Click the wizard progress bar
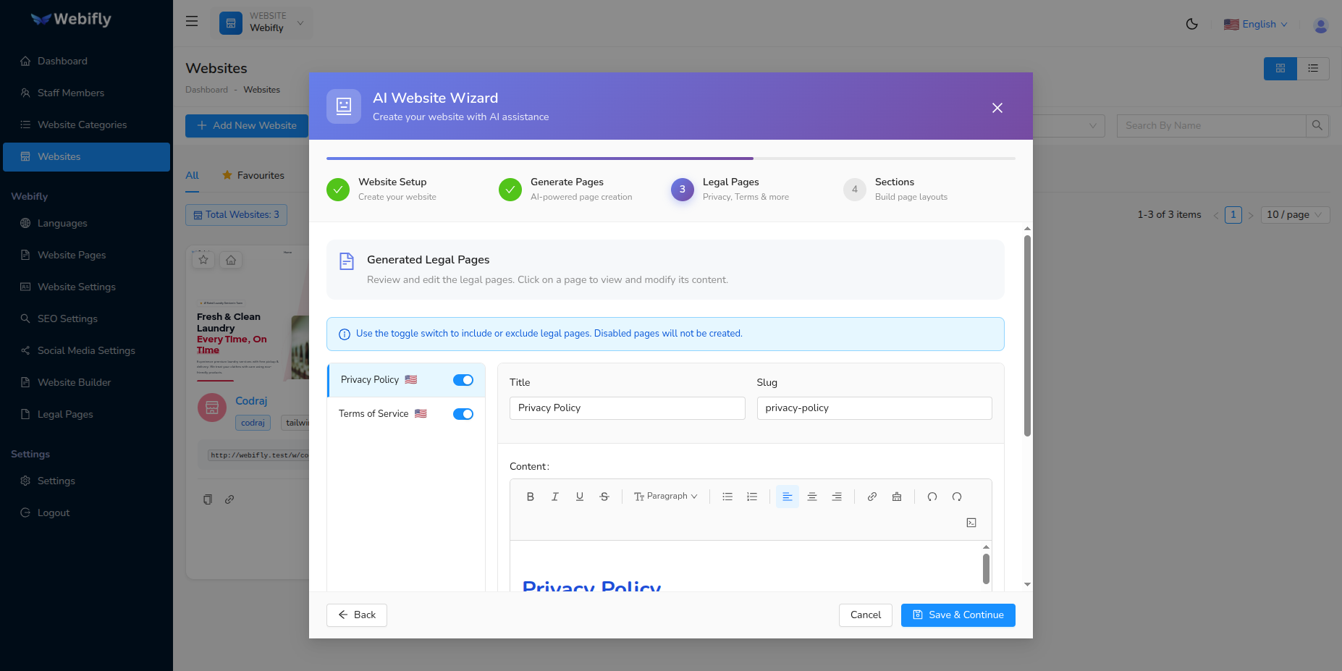1342x671 pixels. click(671, 158)
